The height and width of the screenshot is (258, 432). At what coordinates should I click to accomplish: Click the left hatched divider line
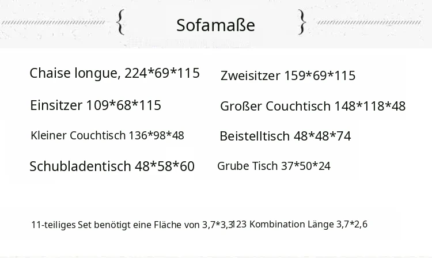[x=53, y=22]
